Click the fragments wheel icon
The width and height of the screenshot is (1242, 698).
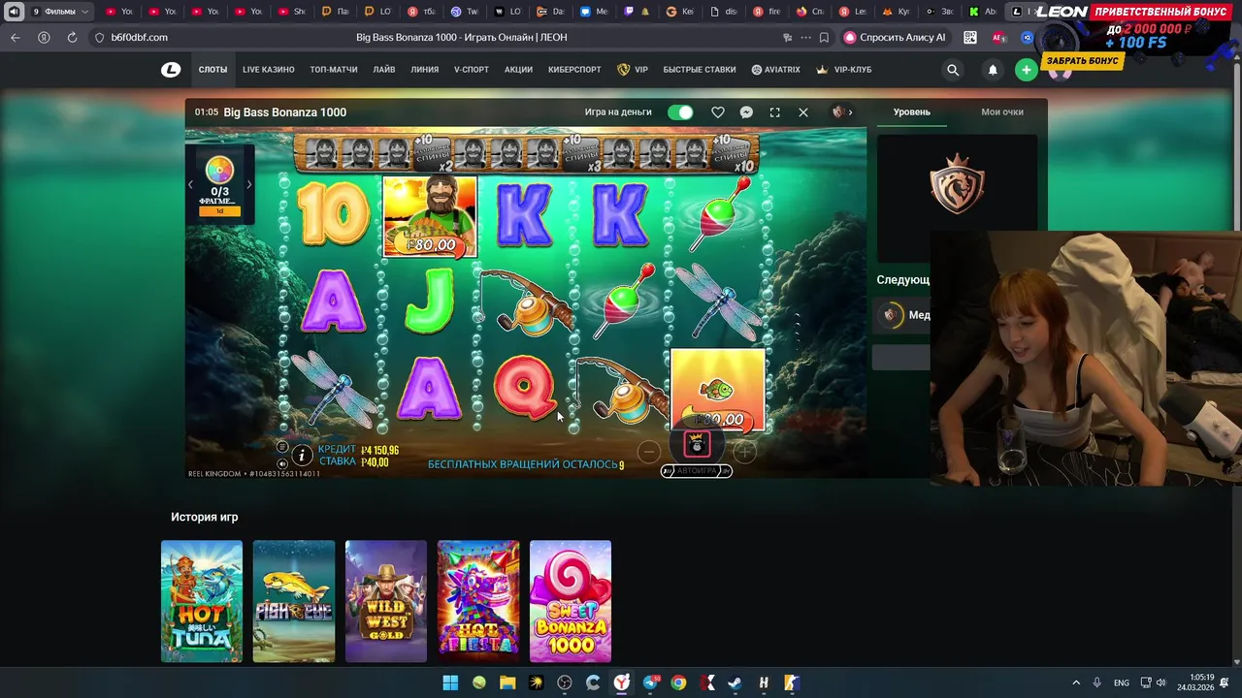tap(219, 171)
